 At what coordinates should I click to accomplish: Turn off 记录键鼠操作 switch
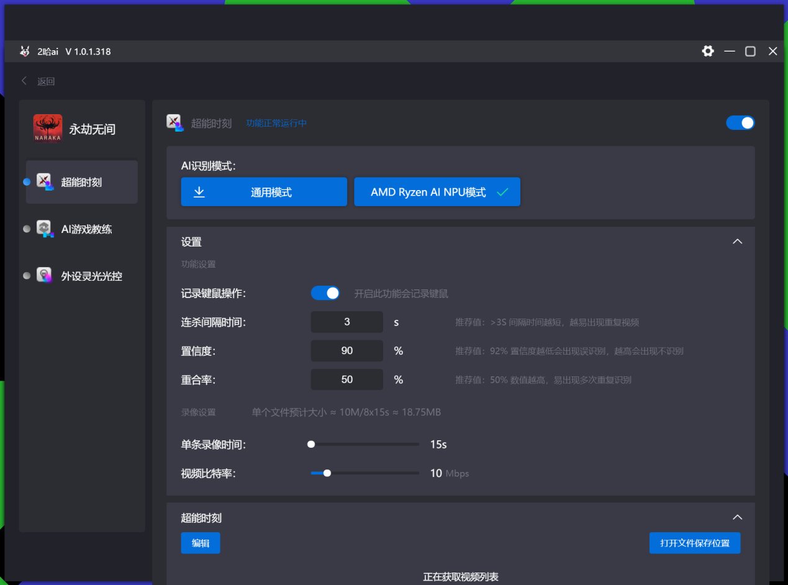(325, 292)
